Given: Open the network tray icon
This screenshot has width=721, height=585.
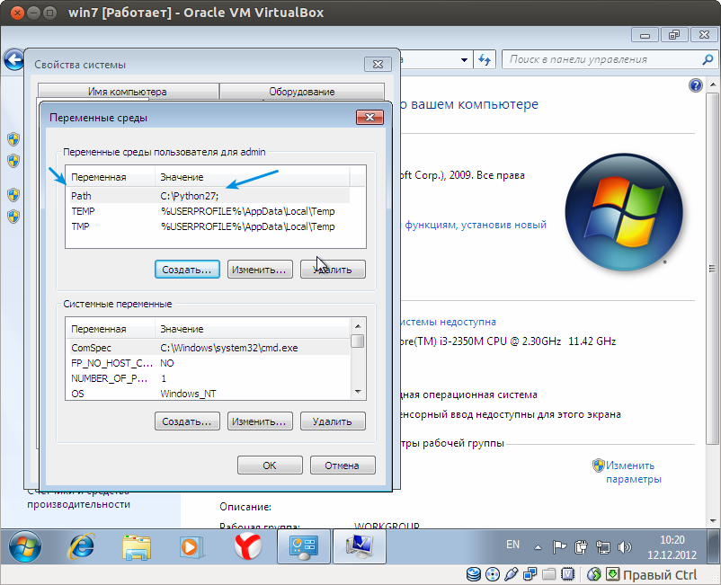Looking at the screenshot, I should pyautogui.click(x=602, y=547).
